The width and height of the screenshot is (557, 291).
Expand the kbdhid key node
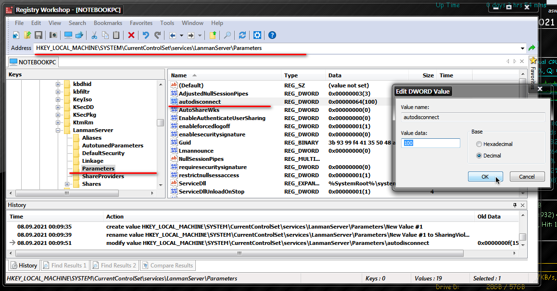(x=58, y=84)
